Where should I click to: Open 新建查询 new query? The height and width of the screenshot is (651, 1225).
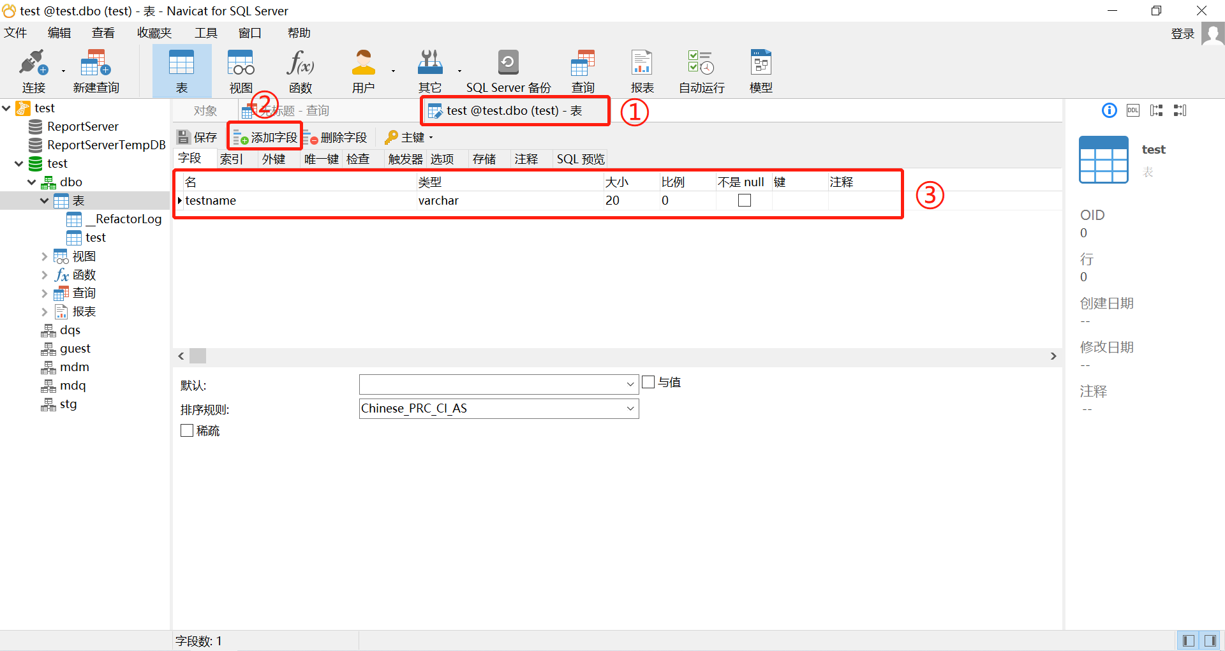click(x=96, y=71)
